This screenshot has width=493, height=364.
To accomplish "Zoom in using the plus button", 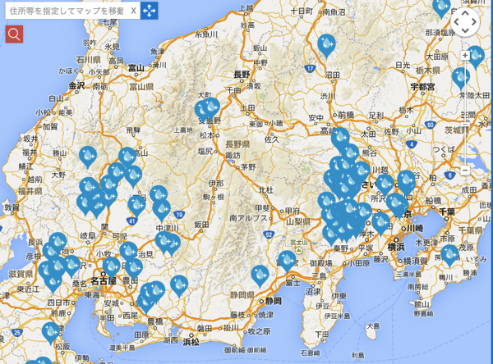I will pyautogui.click(x=465, y=53).
